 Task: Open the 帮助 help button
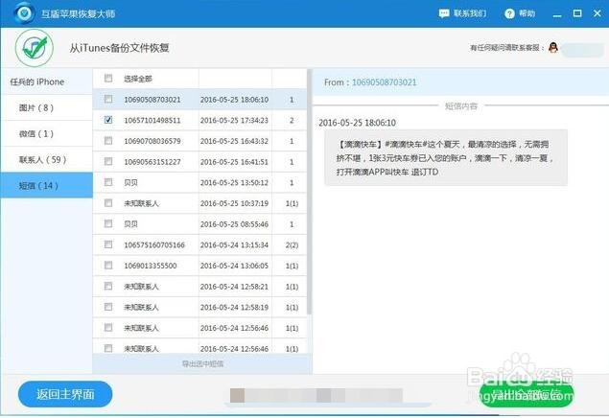pyautogui.click(x=520, y=14)
